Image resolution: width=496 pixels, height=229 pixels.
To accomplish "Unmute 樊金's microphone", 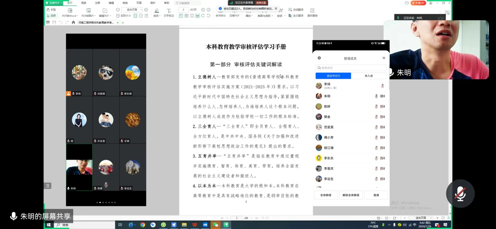I will pyautogui.click(x=376, y=117).
